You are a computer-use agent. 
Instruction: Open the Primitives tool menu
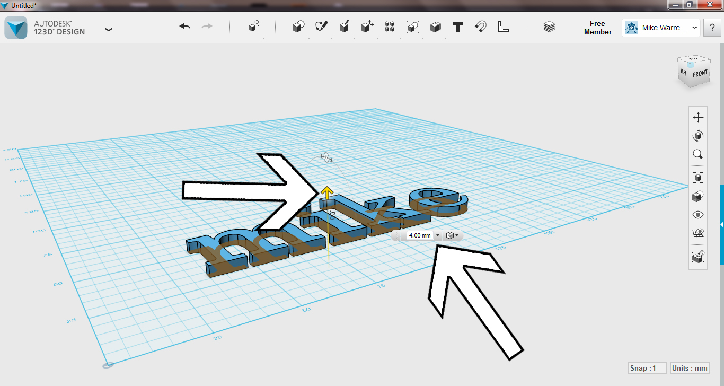click(298, 27)
